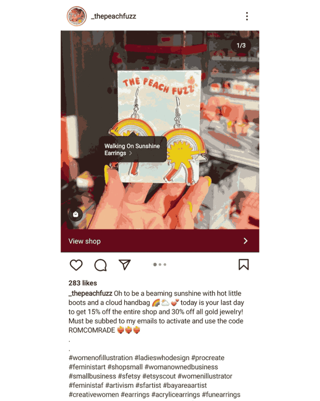Share post via paper plane icon
The height and width of the screenshot is (401, 320).
point(125,265)
